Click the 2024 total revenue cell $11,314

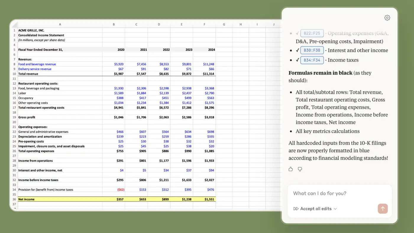coord(204,74)
